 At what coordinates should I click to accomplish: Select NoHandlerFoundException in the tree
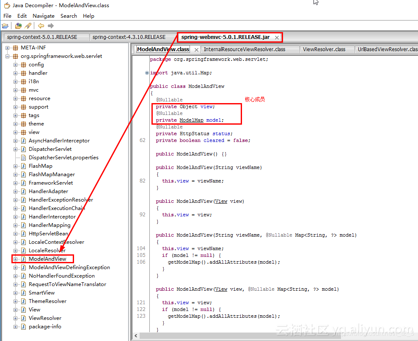(62, 276)
